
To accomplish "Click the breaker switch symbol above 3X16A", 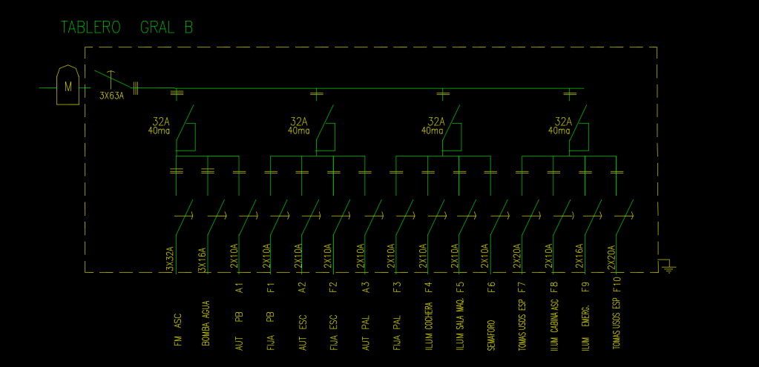I will (x=216, y=216).
